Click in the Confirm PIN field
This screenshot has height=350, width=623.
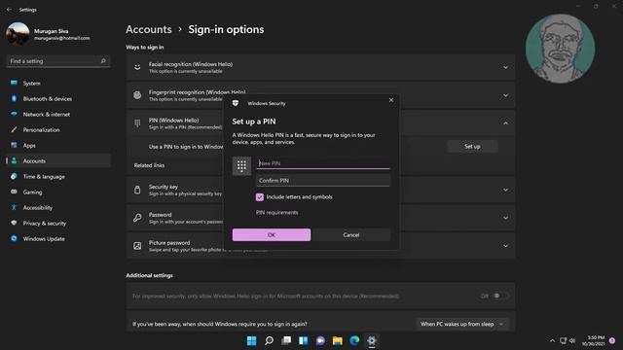[322, 181]
